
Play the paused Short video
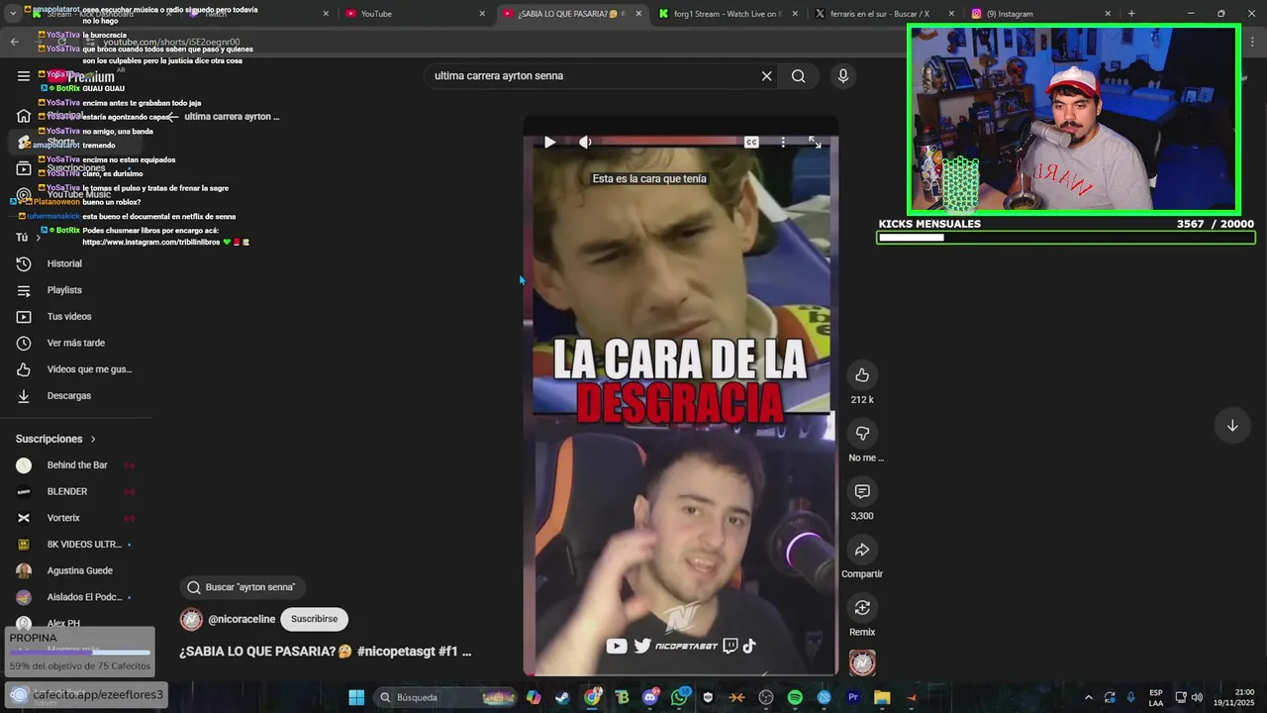click(x=549, y=142)
